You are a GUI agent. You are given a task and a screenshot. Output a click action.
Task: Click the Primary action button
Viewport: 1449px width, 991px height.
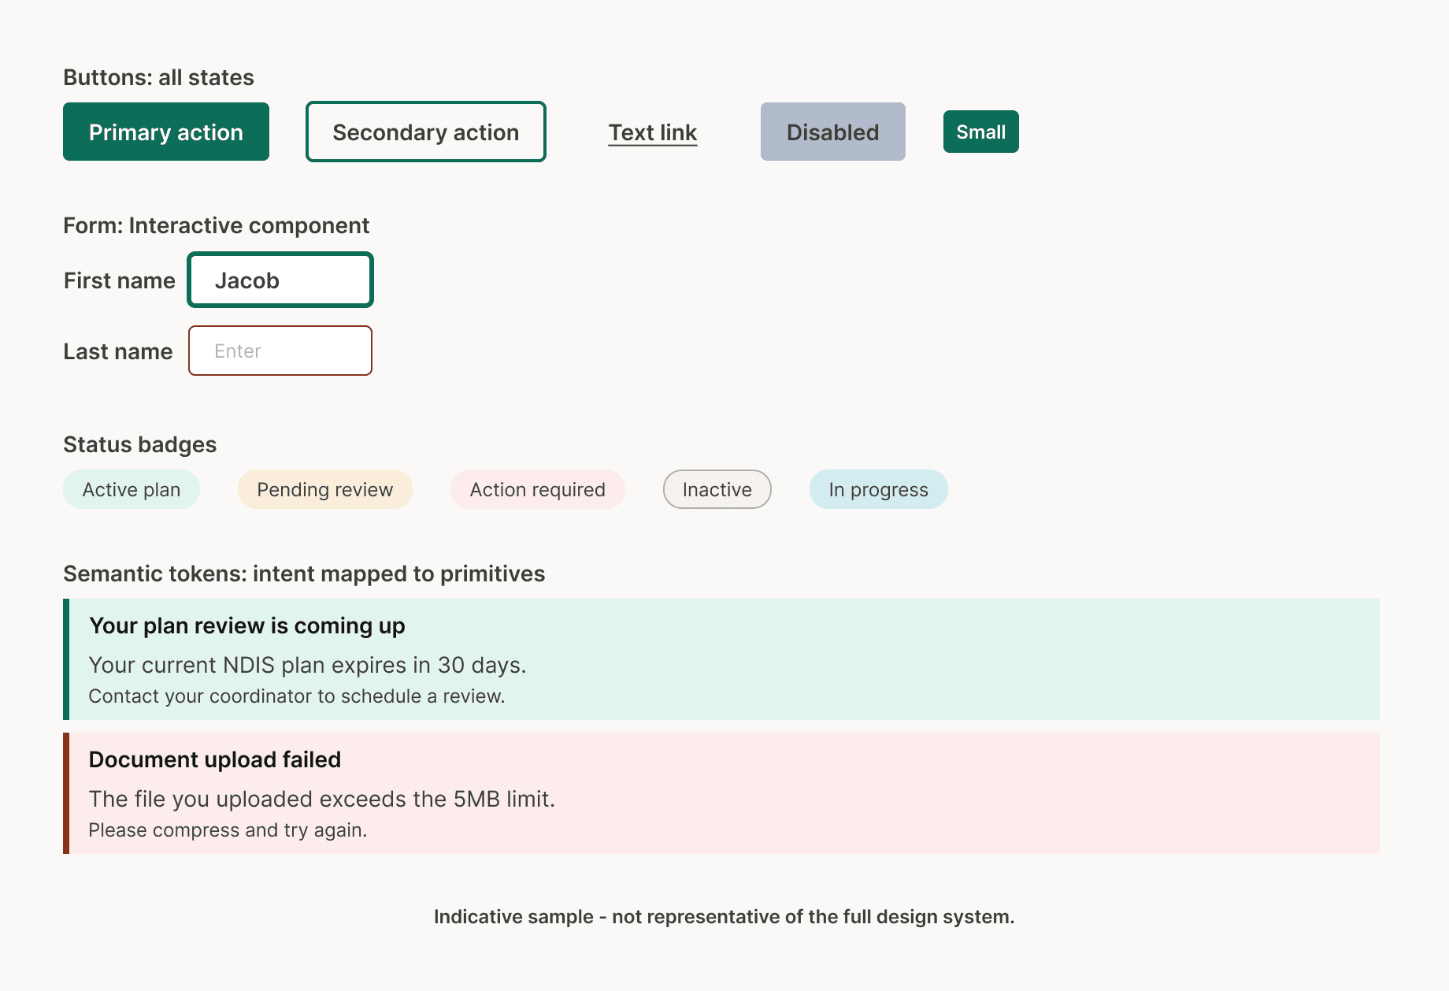(166, 132)
